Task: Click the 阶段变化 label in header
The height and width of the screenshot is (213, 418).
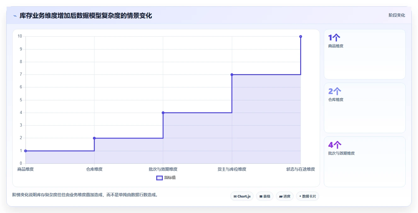Action: [397, 15]
